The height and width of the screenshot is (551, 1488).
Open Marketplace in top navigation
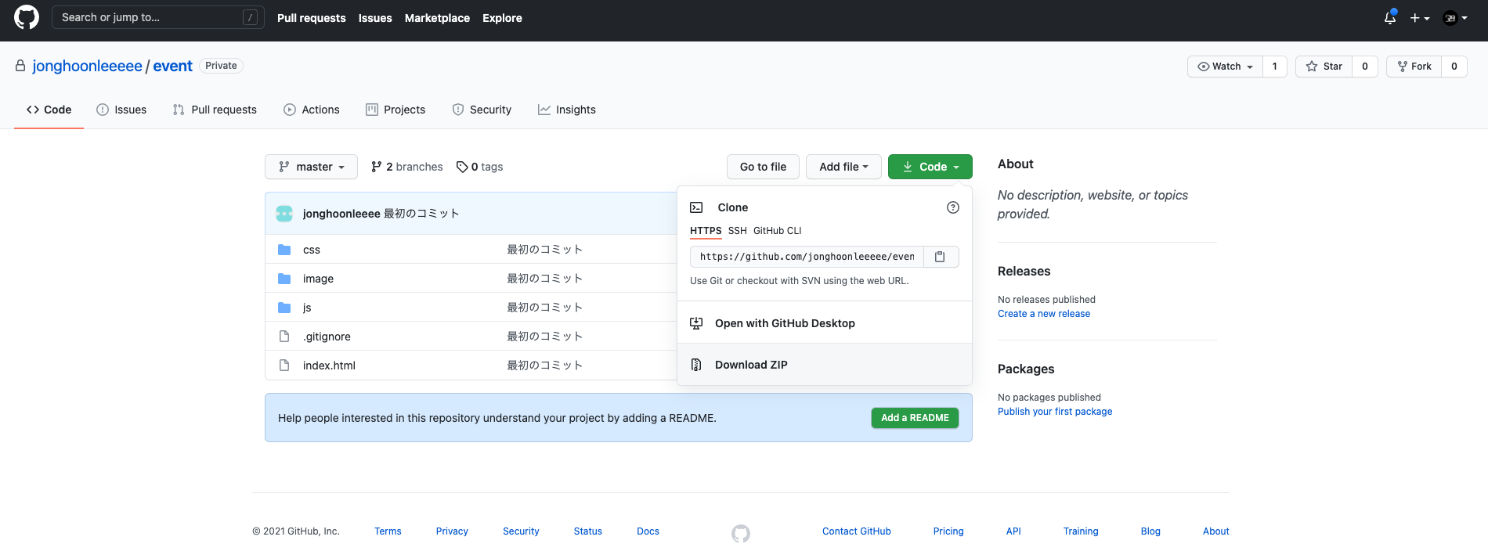(x=437, y=18)
